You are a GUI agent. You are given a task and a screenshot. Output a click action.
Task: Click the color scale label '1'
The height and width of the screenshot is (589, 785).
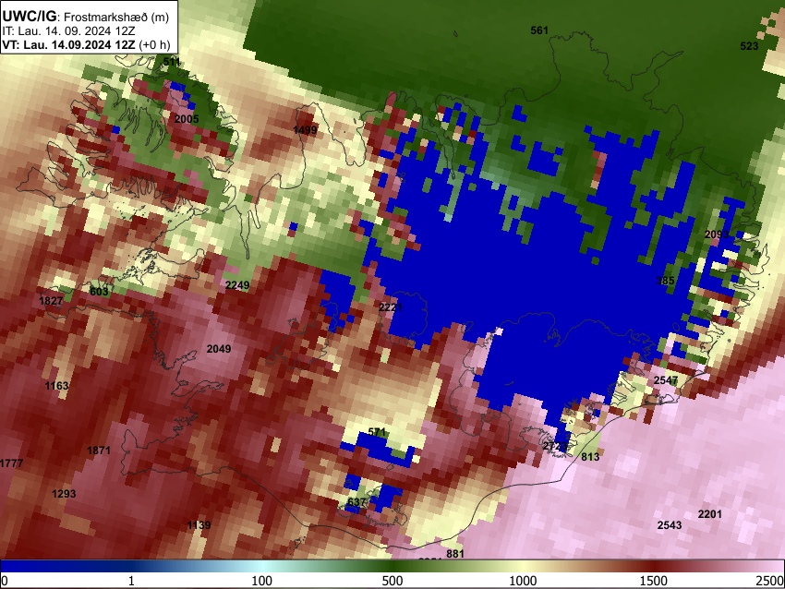(131, 581)
